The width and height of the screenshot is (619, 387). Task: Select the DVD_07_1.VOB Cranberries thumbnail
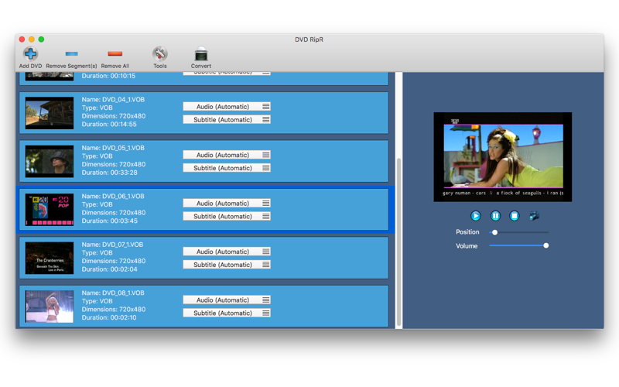[50, 258]
